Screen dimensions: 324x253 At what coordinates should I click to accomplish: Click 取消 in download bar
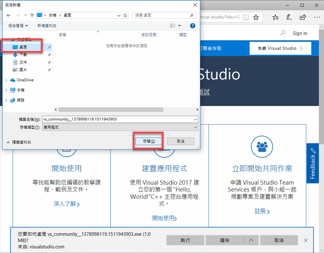click(x=279, y=240)
